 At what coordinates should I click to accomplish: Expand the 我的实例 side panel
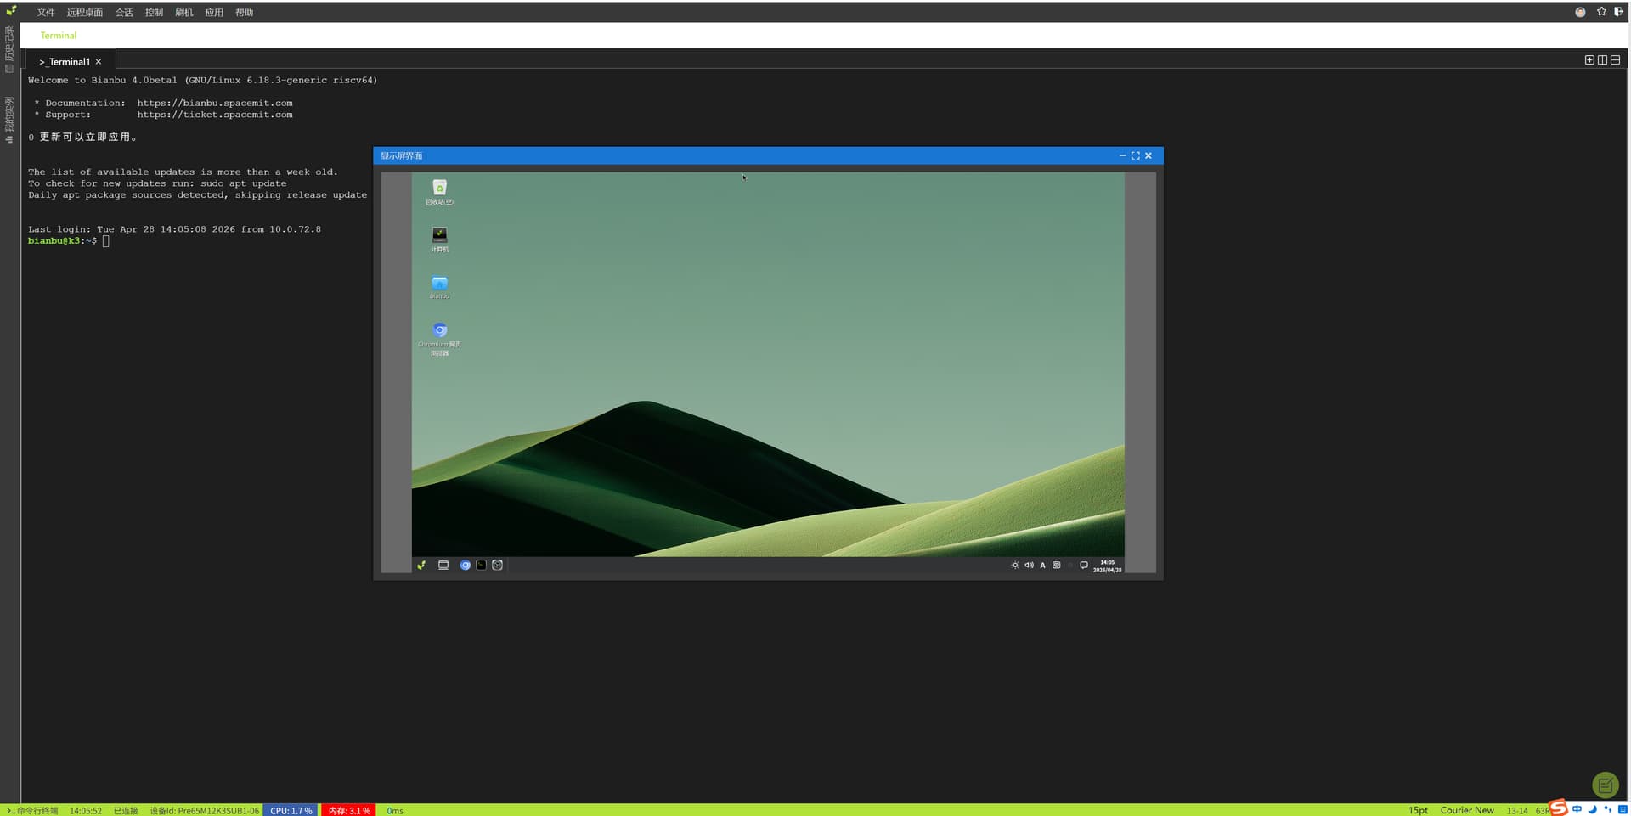point(9,119)
